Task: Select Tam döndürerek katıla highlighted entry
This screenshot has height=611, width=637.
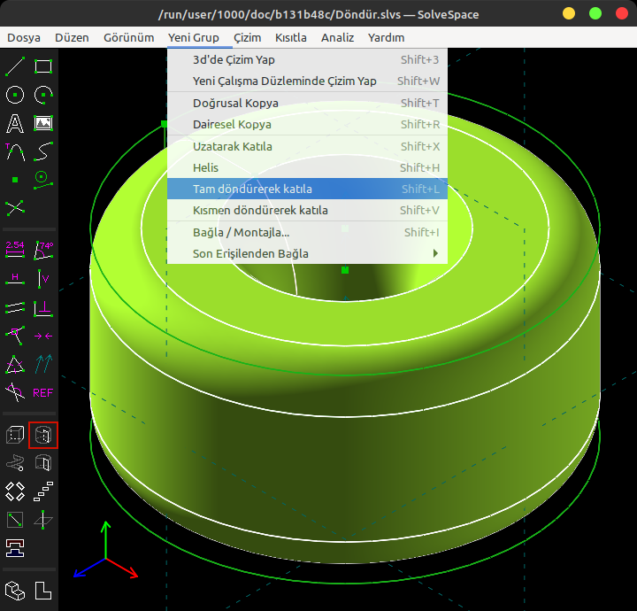Action: (307, 189)
